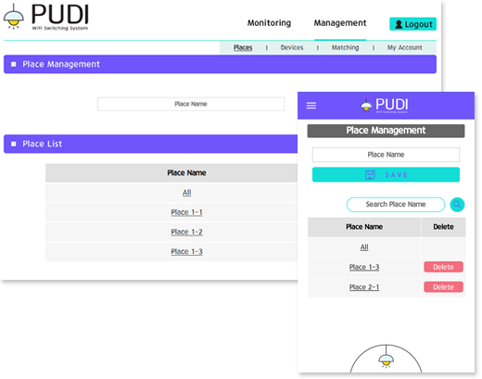Open the Place 2-1 link in mobile list
482x379 pixels.
pyautogui.click(x=364, y=287)
